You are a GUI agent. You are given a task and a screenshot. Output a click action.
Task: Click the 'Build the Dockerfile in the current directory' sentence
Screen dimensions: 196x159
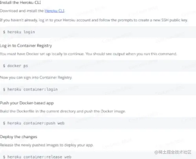(63, 111)
